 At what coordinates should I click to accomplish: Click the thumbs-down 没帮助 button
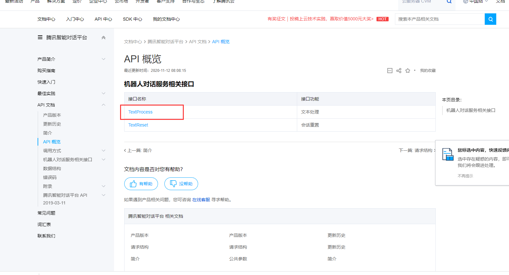tap(181, 184)
